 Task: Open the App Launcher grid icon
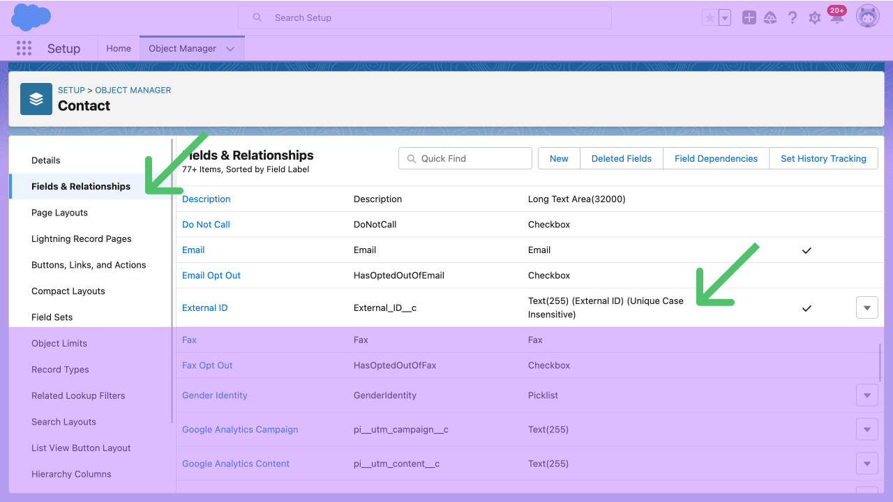click(24, 48)
